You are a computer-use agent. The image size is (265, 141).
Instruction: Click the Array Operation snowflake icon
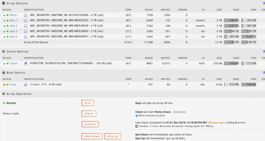[3, 94]
